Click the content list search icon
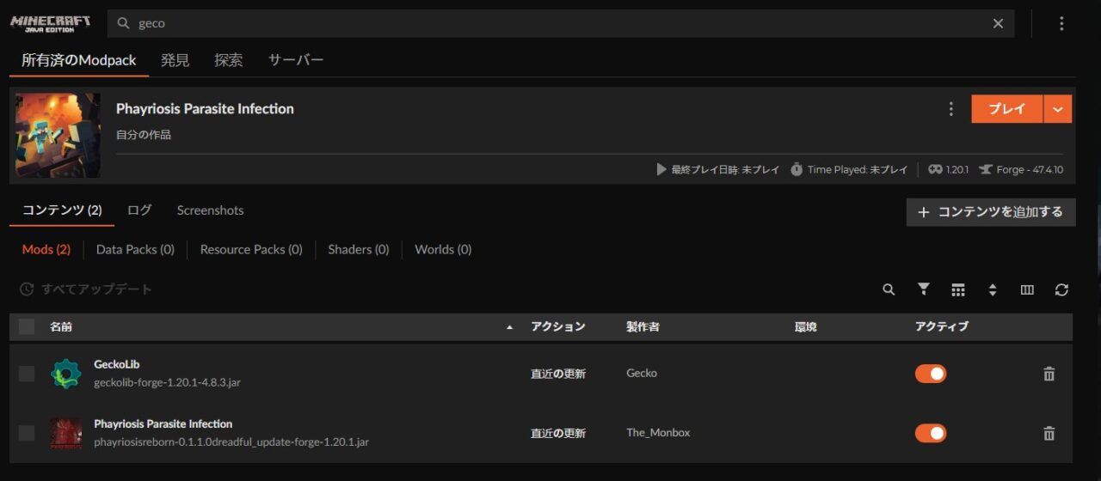Viewport: 1101px width, 481px height. 889,289
